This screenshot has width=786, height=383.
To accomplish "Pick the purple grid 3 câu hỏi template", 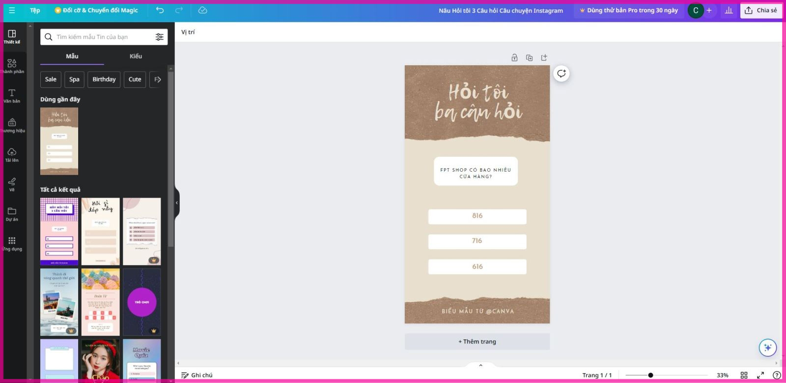I will click(x=59, y=231).
